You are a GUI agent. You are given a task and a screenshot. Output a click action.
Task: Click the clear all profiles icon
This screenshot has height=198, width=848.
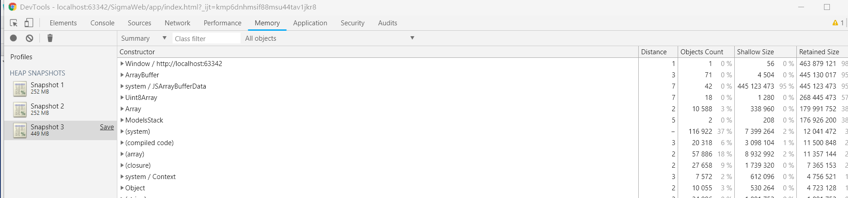(x=29, y=38)
